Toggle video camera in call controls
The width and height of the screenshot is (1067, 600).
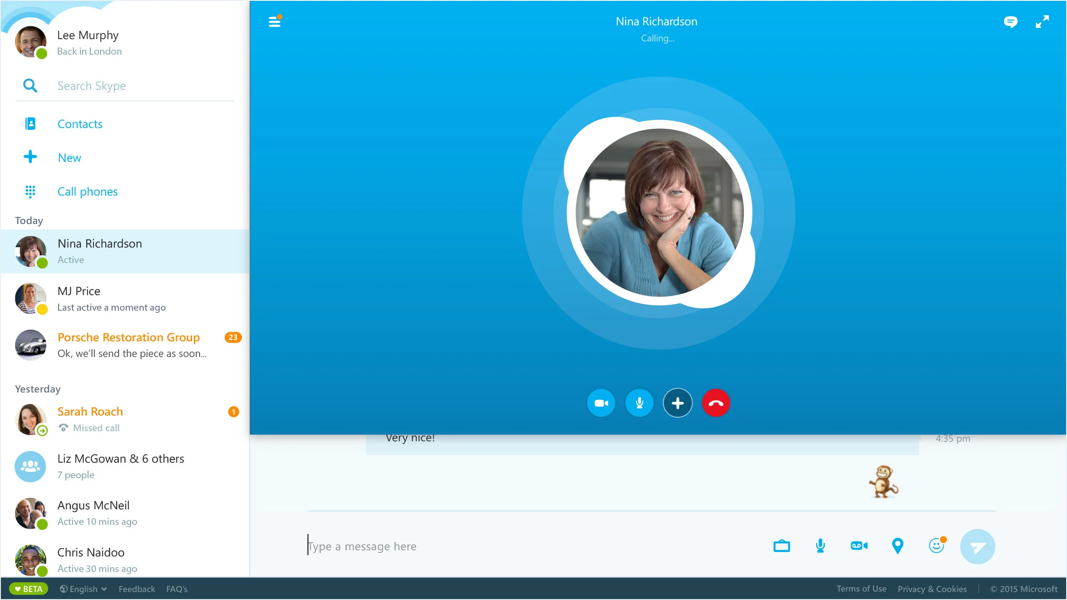[x=601, y=403]
